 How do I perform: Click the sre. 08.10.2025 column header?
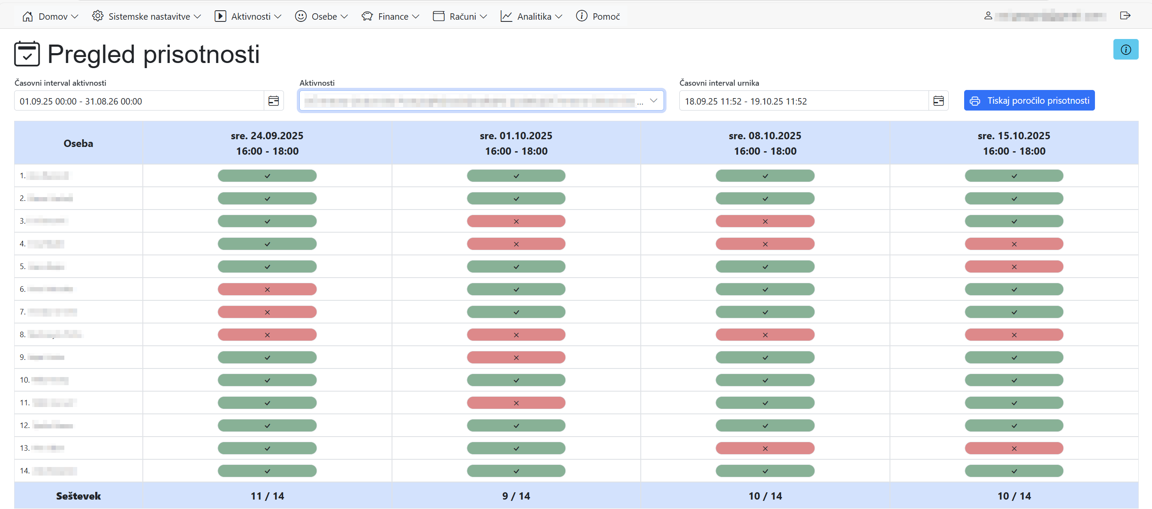(x=764, y=143)
